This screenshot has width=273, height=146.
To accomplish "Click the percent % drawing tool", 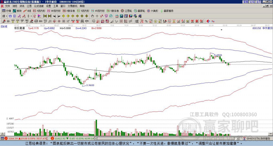I will (x=146, y=21).
